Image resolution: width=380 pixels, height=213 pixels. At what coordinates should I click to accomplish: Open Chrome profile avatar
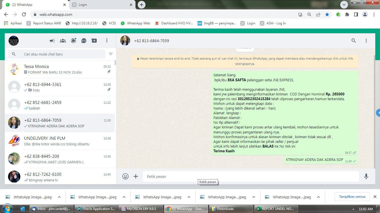[x=365, y=14]
